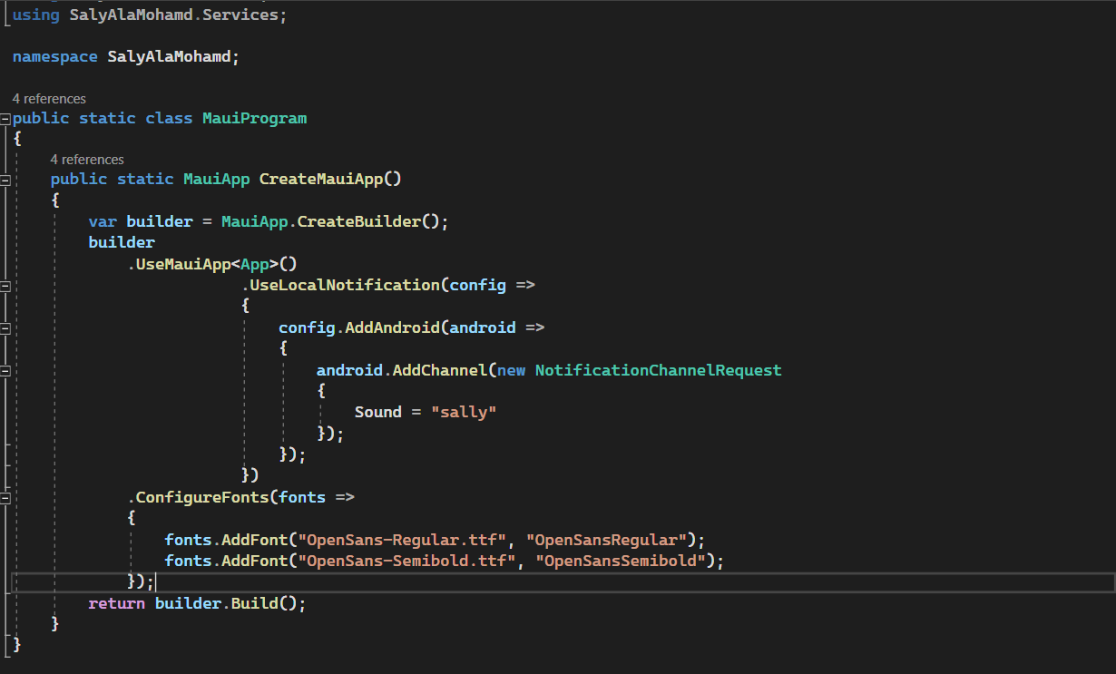1116x674 pixels.
Task: Click the "new" keyword
Action: (511, 370)
